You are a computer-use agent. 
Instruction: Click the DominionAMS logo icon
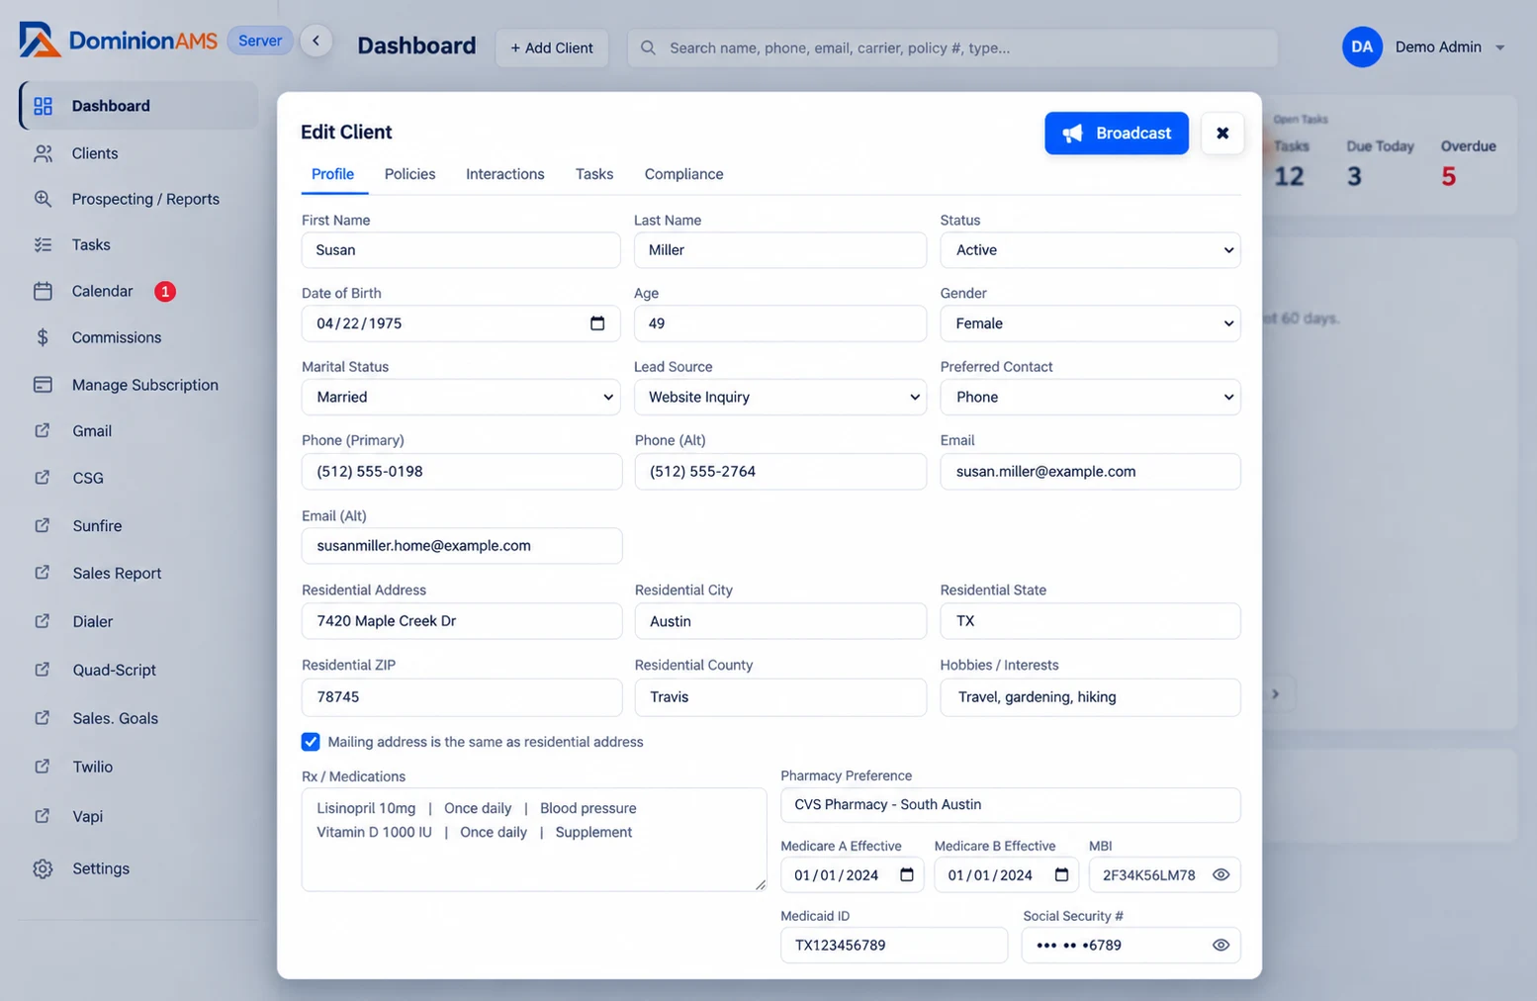[x=40, y=40]
